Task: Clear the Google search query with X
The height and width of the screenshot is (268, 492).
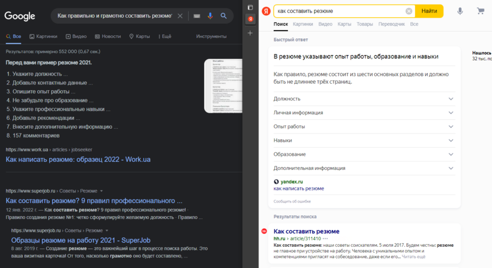Action: (180, 16)
